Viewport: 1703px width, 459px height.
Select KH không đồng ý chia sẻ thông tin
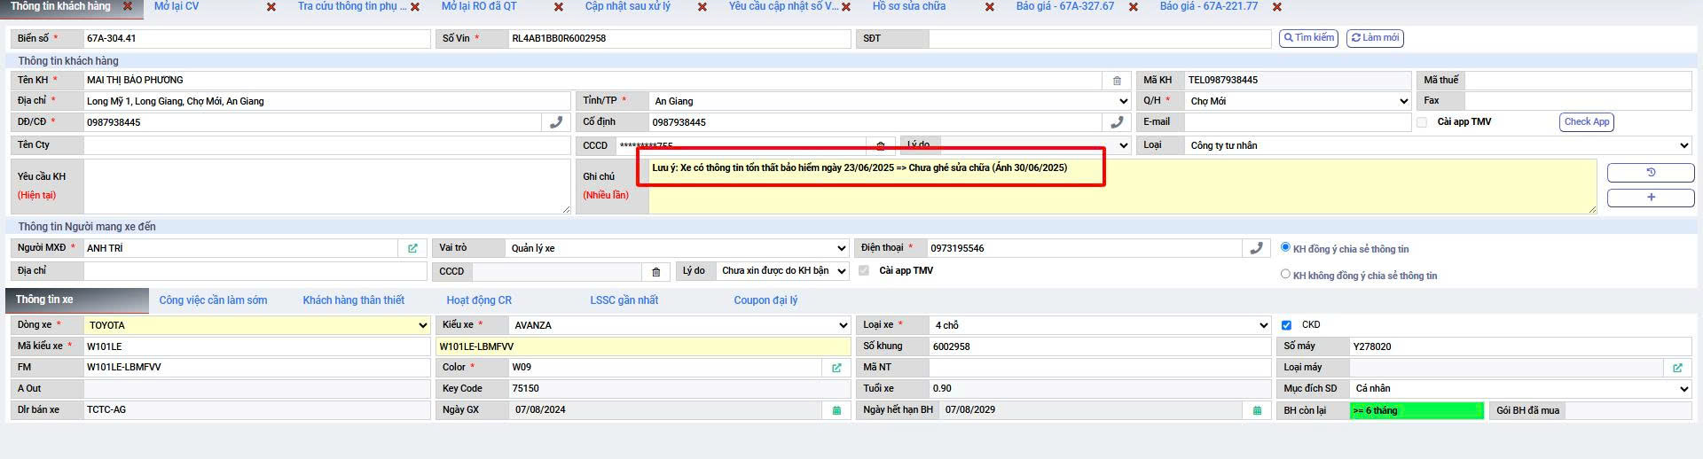(1285, 275)
